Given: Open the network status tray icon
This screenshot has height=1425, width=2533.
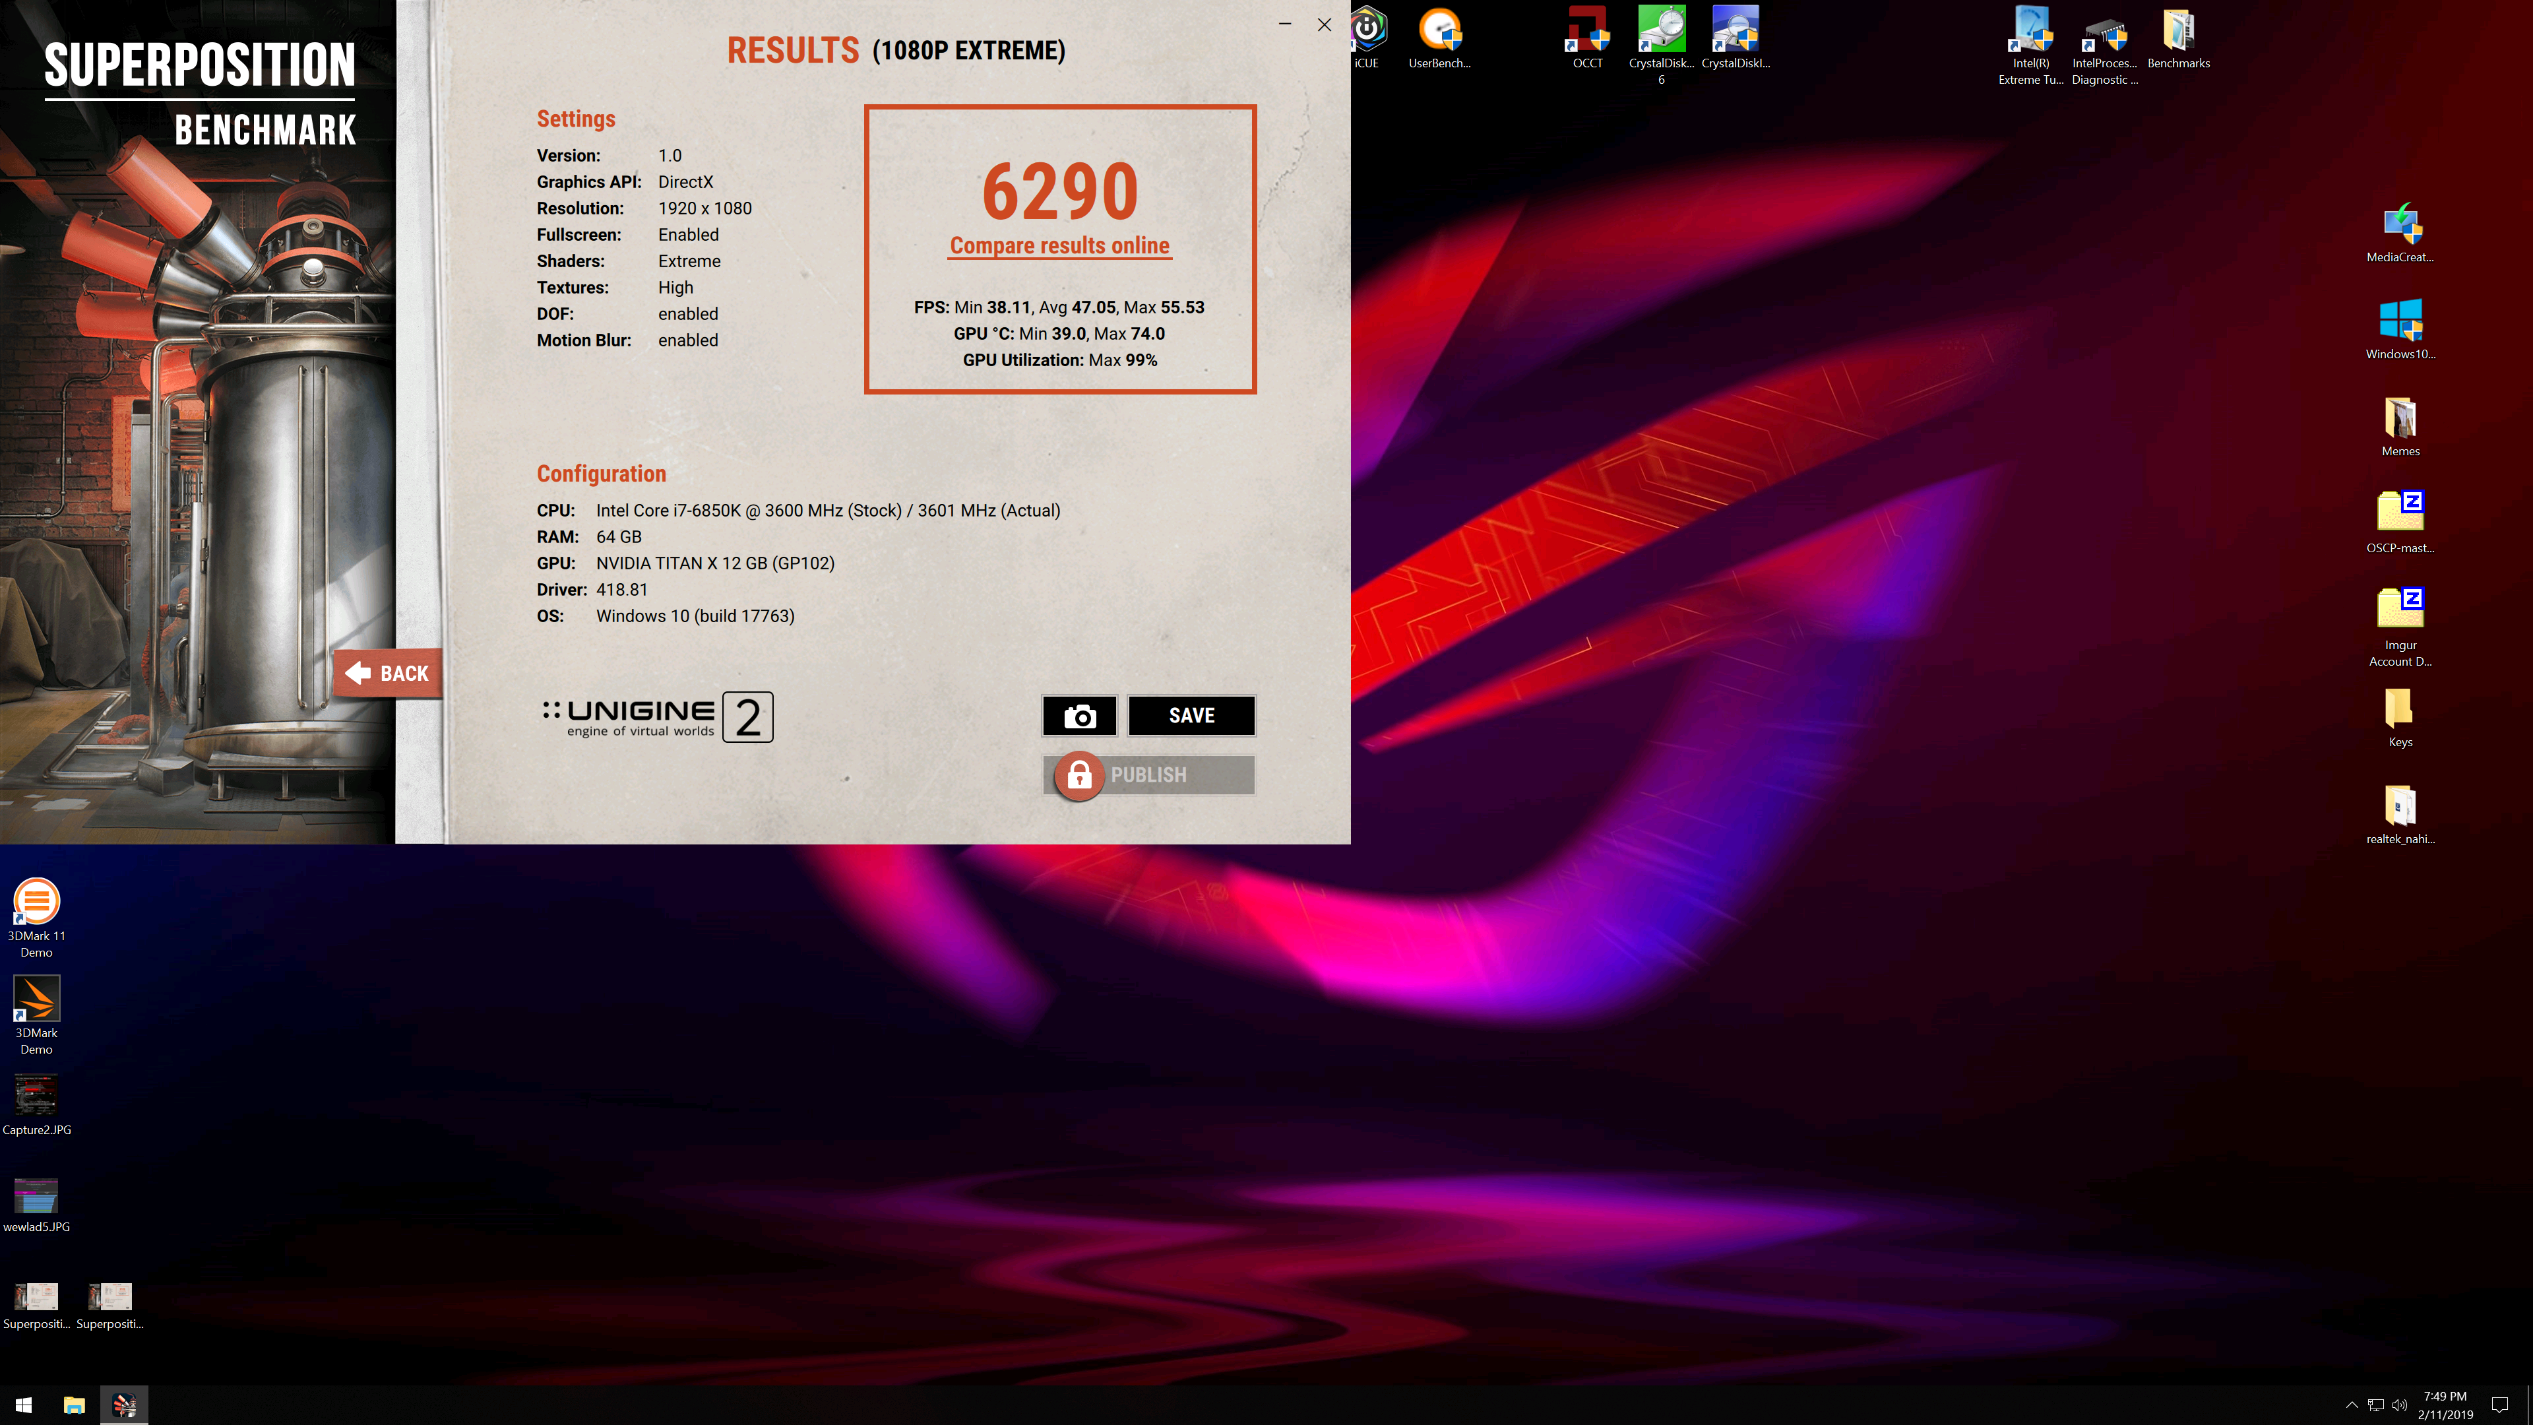Looking at the screenshot, I should [2375, 1405].
